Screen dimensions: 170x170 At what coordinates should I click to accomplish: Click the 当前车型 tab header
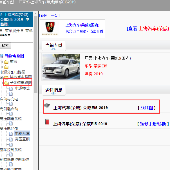click(x=54, y=46)
